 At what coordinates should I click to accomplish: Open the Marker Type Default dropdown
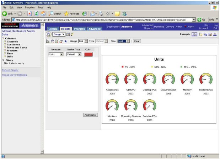tap(74, 54)
